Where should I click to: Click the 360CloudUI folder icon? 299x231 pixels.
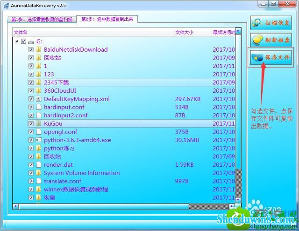click(x=38, y=91)
